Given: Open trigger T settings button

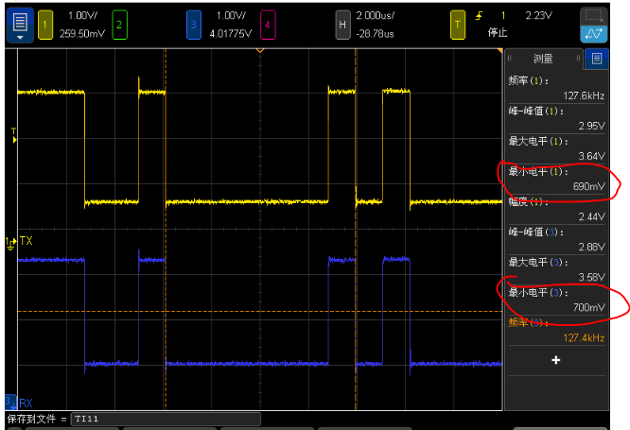Looking at the screenshot, I should pos(458,25).
